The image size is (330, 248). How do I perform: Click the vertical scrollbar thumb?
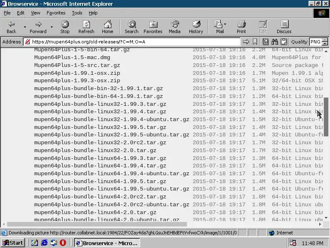pos(326,117)
